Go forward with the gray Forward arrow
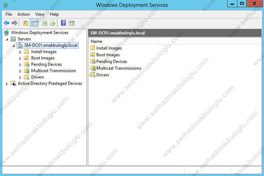 click(x=15, y=23)
